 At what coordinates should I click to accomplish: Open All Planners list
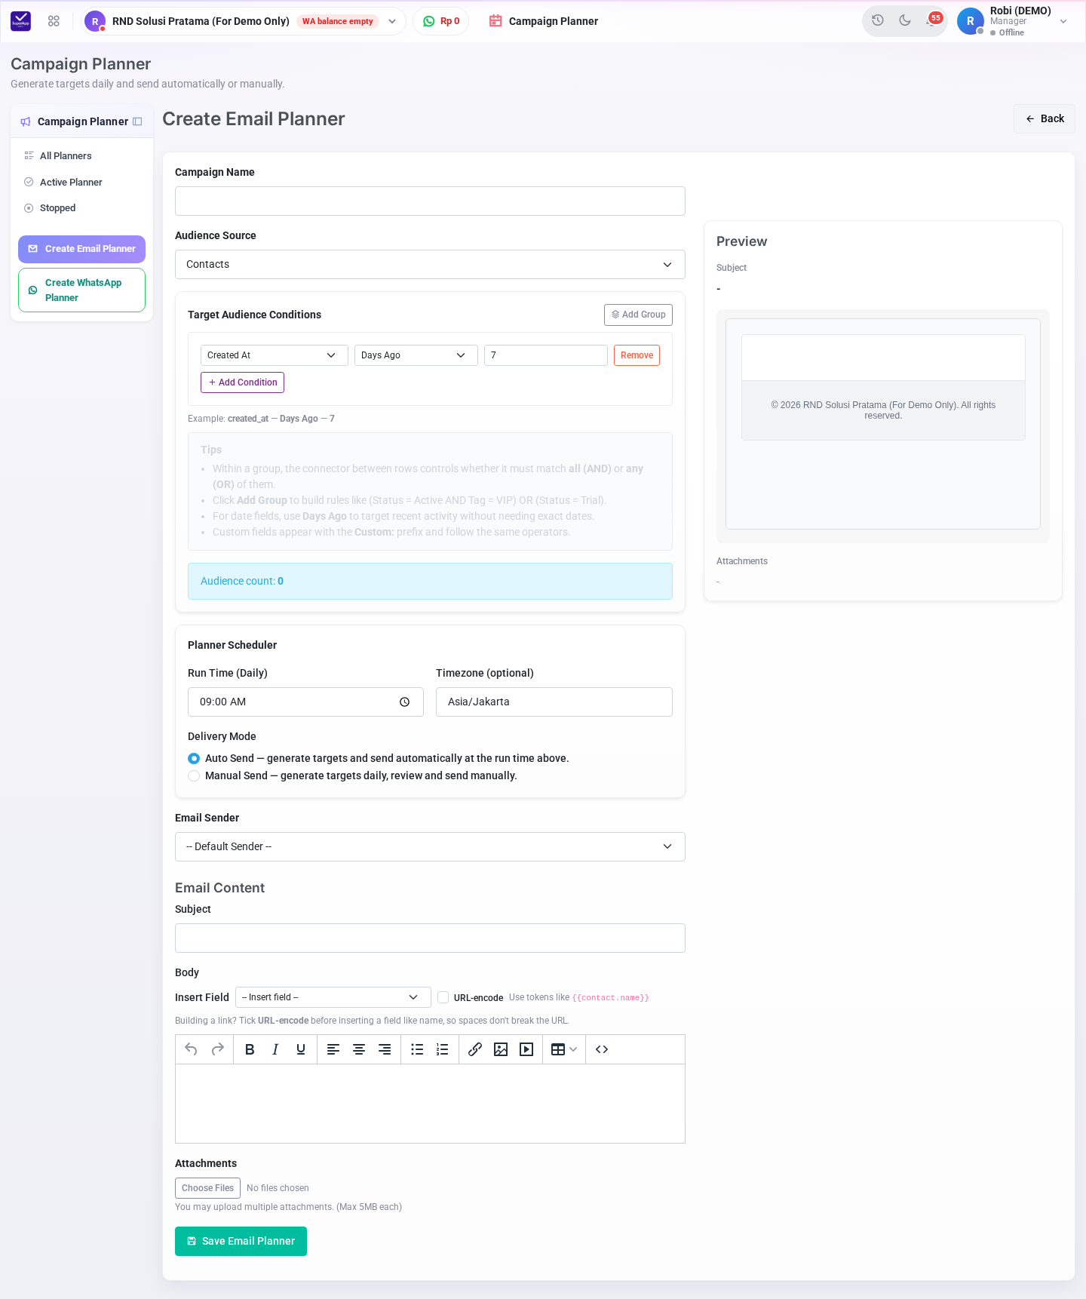click(66, 156)
